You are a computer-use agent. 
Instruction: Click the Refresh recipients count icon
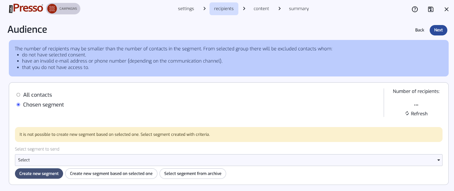click(407, 113)
